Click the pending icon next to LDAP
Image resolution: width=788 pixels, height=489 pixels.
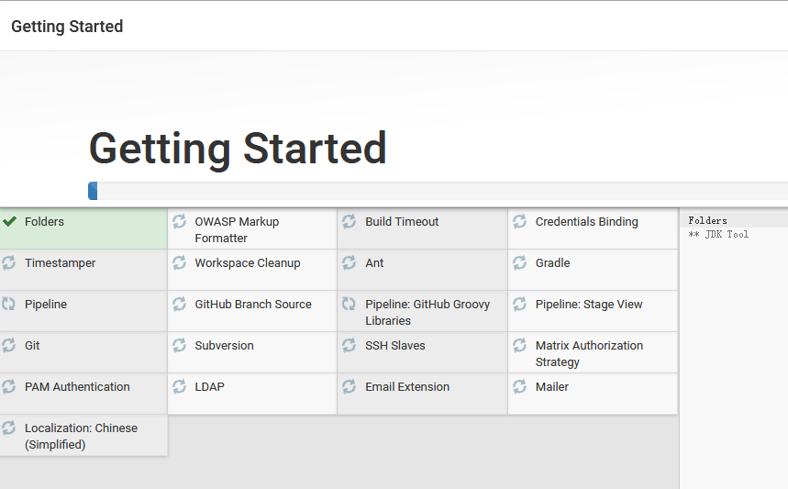180,386
